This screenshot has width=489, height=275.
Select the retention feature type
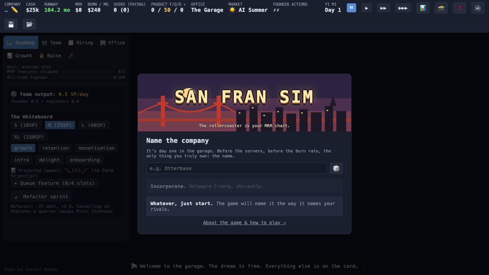point(55,148)
